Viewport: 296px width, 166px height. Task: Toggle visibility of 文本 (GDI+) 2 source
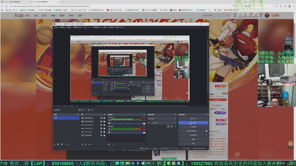tap(101, 128)
